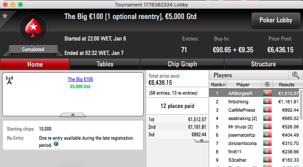Sort players by Rank column
The image size is (303, 167).
tap(218, 84)
